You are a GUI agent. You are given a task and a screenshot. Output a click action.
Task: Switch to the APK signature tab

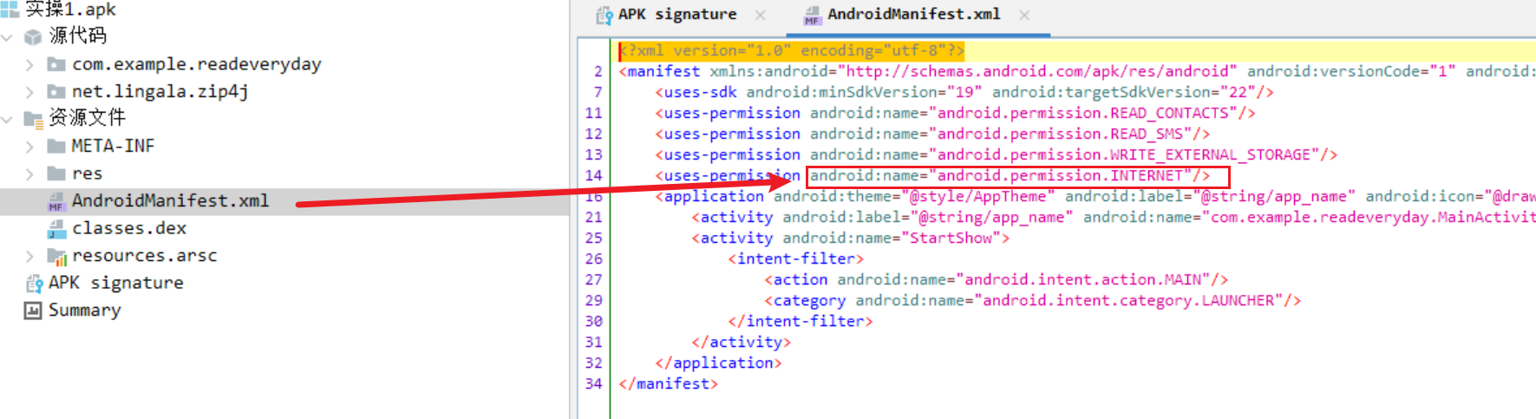[x=677, y=15]
